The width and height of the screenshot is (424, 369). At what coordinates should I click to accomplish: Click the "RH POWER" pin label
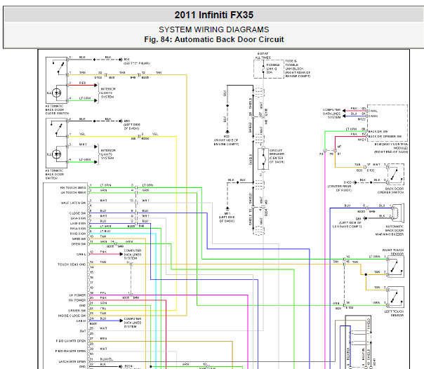click(77, 300)
